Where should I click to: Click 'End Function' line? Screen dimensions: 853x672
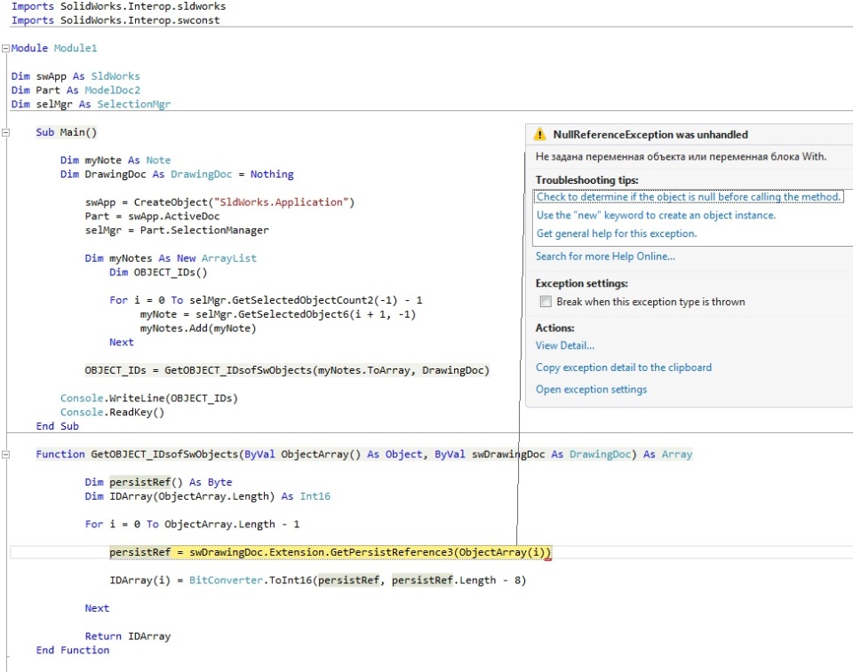tap(72, 651)
